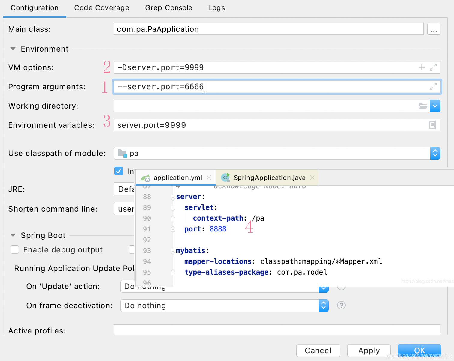Expand Program arguments field editor
This screenshot has height=361, width=454.
pos(433,87)
